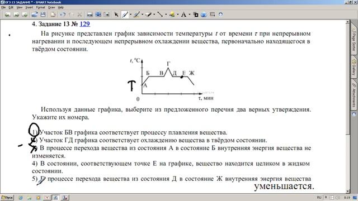Open the Help menu
Viewport: 358px width, 201px height.
[x=61, y=7]
